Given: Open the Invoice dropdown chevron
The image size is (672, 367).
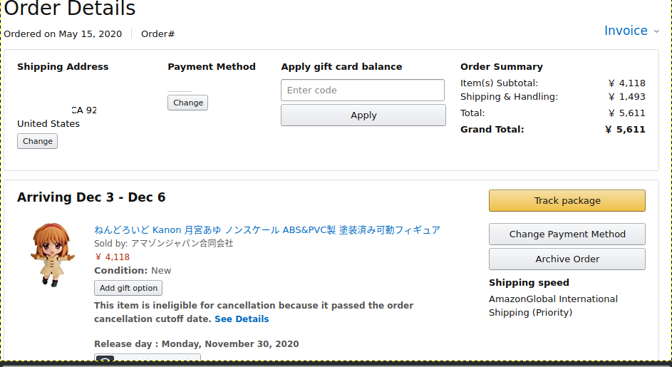Looking at the screenshot, I should click(x=656, y=31).
